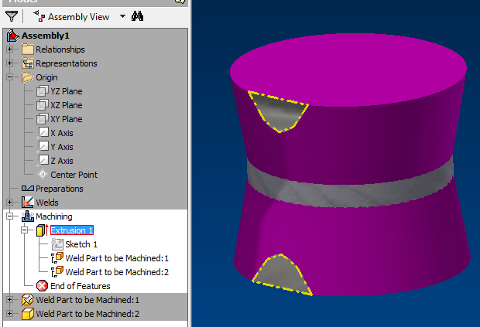This screenshot has height=327, width=480.
Task: Click the X Axis icon
Action: [x=43, y=133]
